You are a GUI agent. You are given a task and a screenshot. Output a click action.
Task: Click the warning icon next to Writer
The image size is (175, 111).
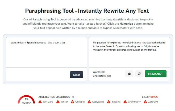click(x=58, y=102)
